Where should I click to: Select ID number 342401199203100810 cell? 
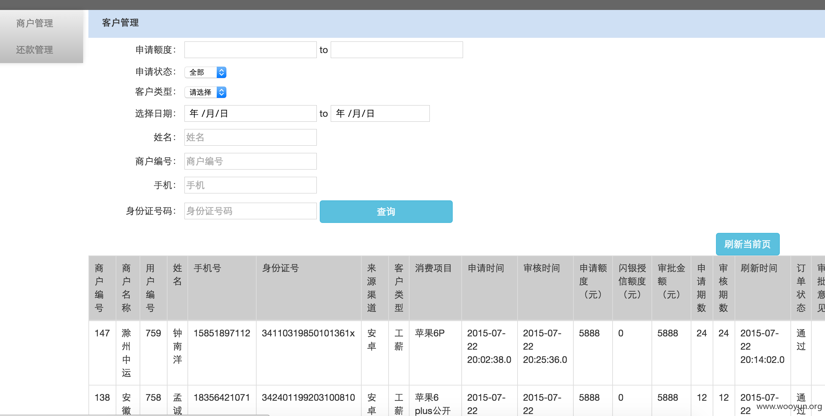[x=308, y=400]
